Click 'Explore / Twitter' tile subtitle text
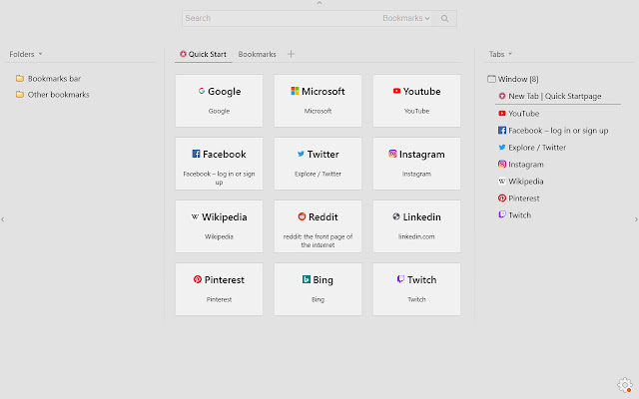Image resolution: width=639 pixels, height=399 pixels. click(x=318, y=174)
